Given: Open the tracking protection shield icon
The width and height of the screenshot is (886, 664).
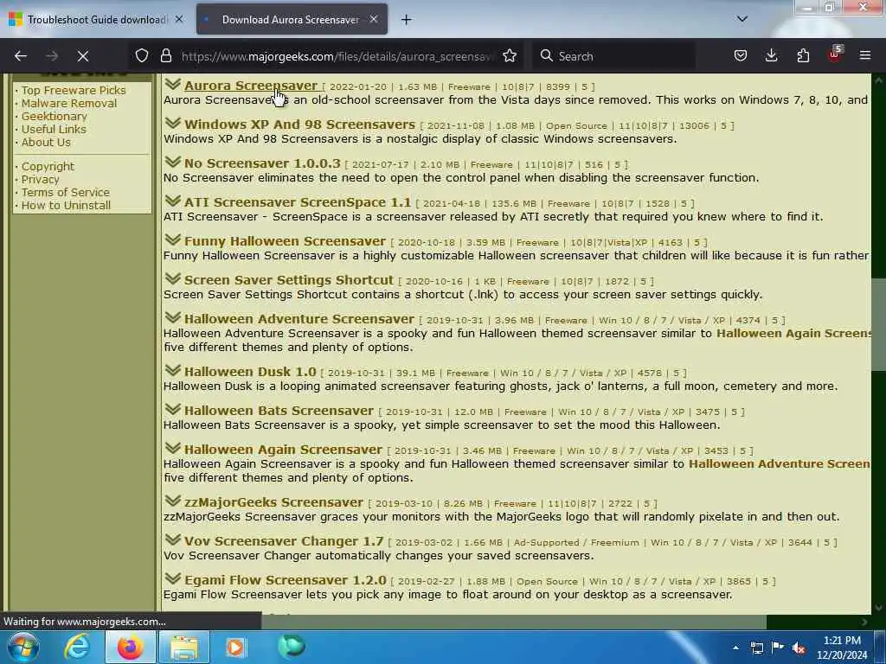Looking at the screenshot, I should [142, 55].
